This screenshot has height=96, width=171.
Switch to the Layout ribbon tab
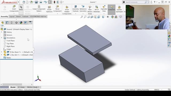click(x=12, y=17)
